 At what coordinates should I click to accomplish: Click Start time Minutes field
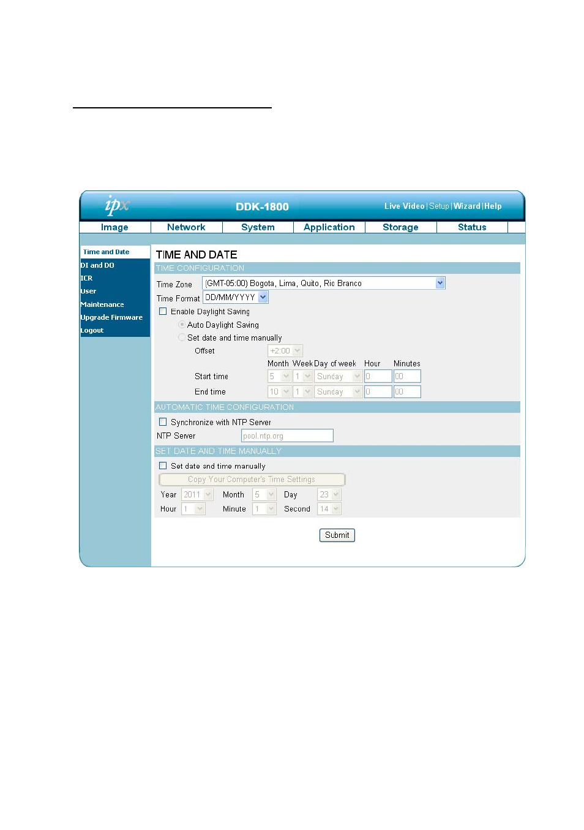click(x=407, y=376)
